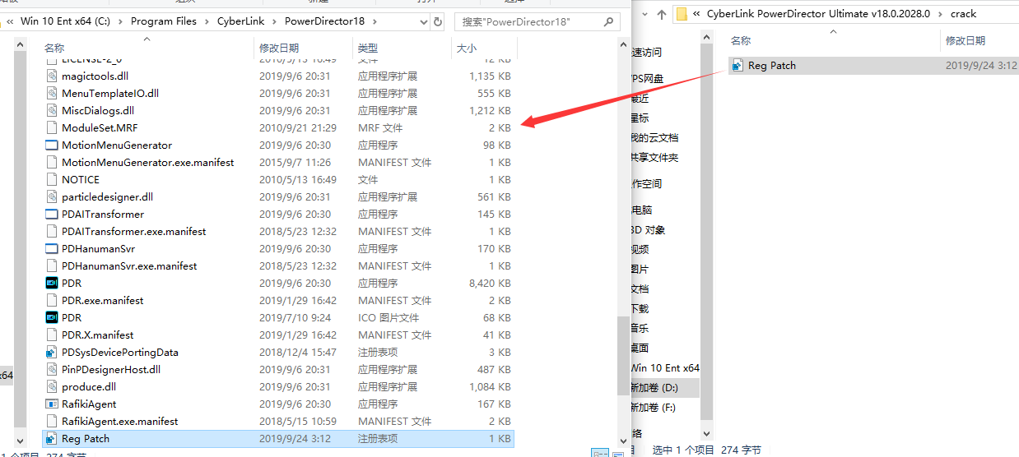
Task: Select PDR.X.manifest file name
Action: coord(98,335)
